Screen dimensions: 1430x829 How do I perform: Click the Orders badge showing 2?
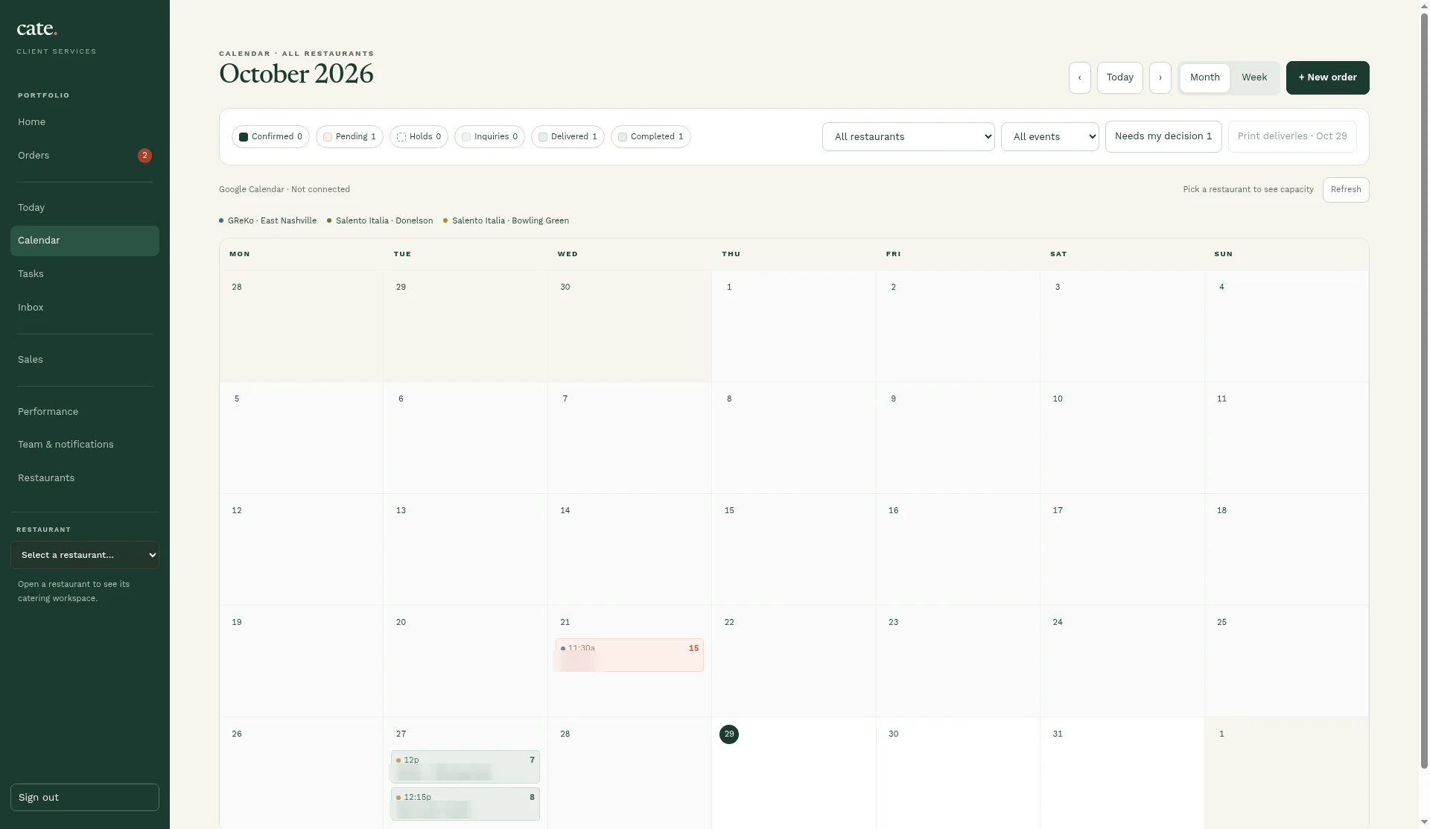[x=144, y=156]
